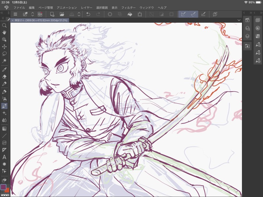Open the 表示 menu
This screenshot has height=197, width=263.
pos(114,8)
